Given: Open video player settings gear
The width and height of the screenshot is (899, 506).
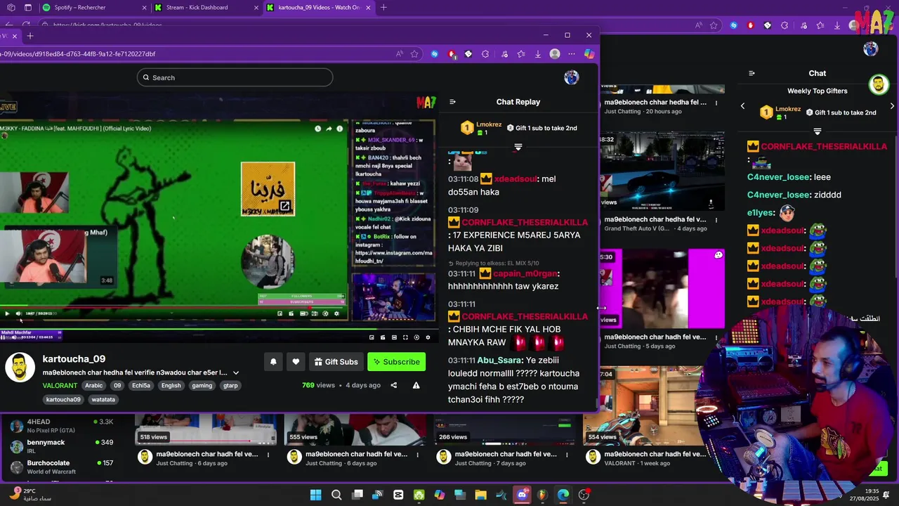Looking at the screenshot, I should tap(337, 313).
